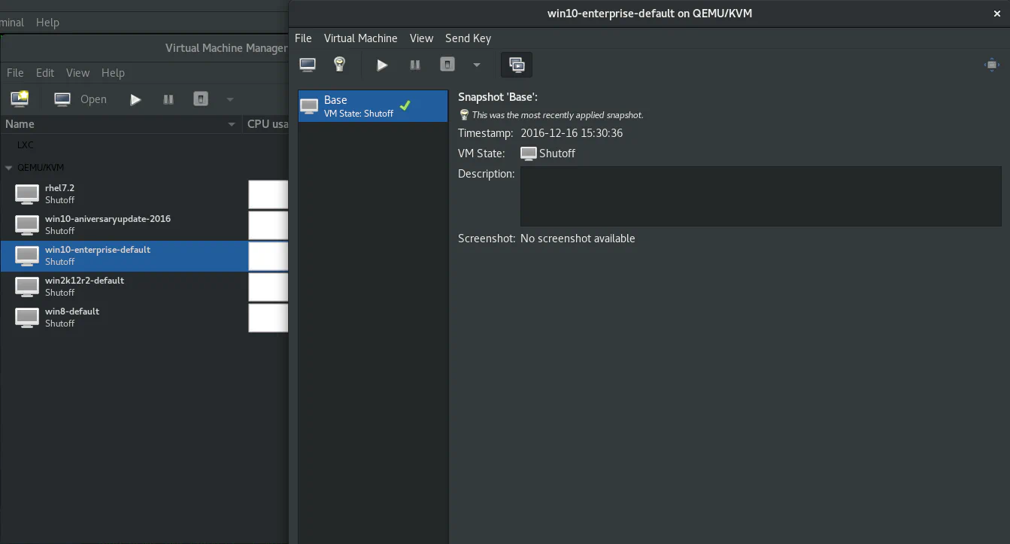Click the win8-default monitor icon

(x=27, y=318)
